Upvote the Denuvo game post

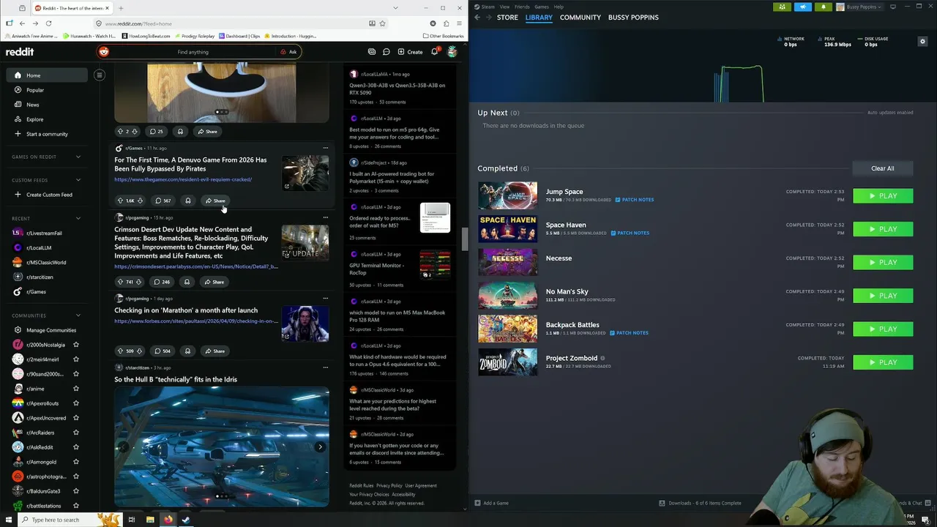point(121,201)
